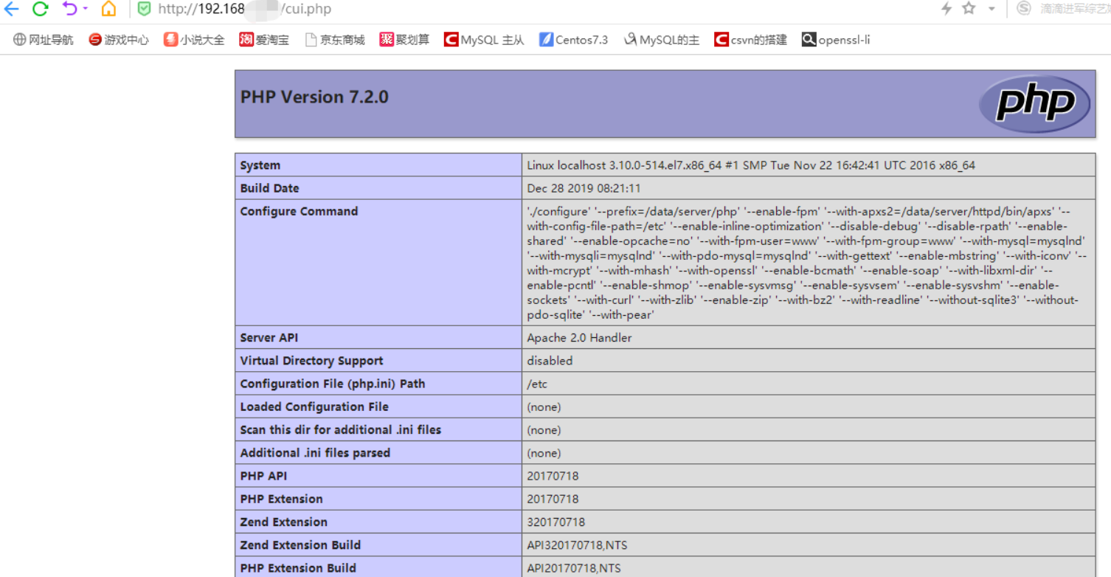Go back with the browser back arrow
This screenshot has height=577, width=1111.
click(10, 9)
